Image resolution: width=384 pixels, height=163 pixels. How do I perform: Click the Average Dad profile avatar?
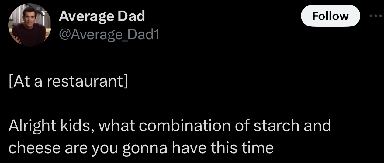[29, 26]
